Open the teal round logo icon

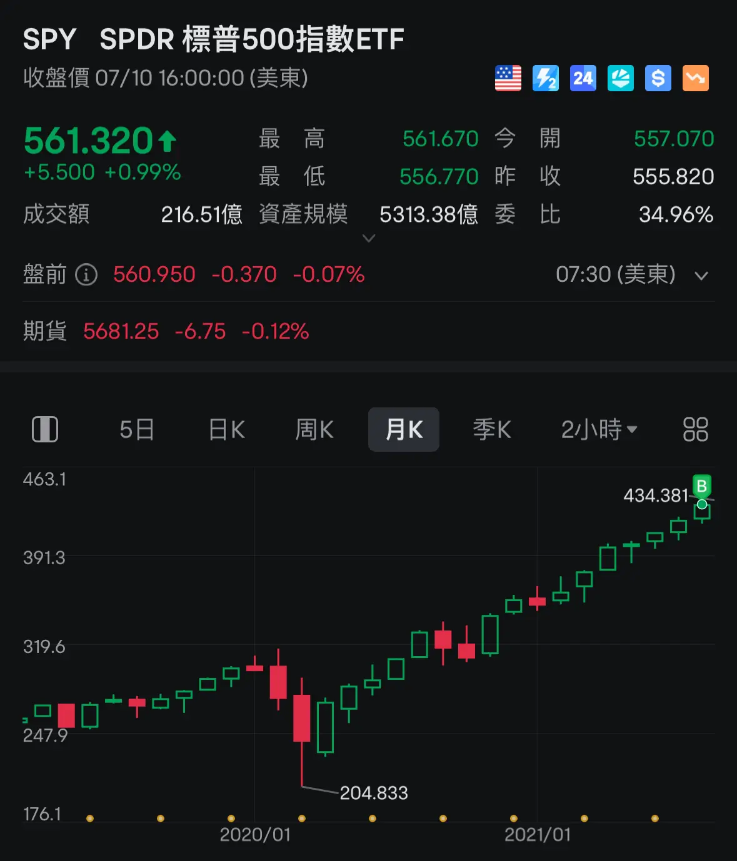point(620,78)
